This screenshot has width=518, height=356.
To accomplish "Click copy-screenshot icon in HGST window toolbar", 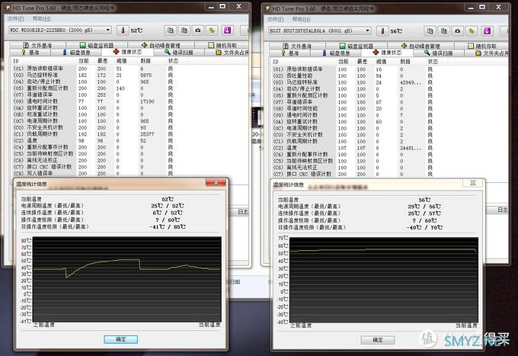I will tap(443, 31).
